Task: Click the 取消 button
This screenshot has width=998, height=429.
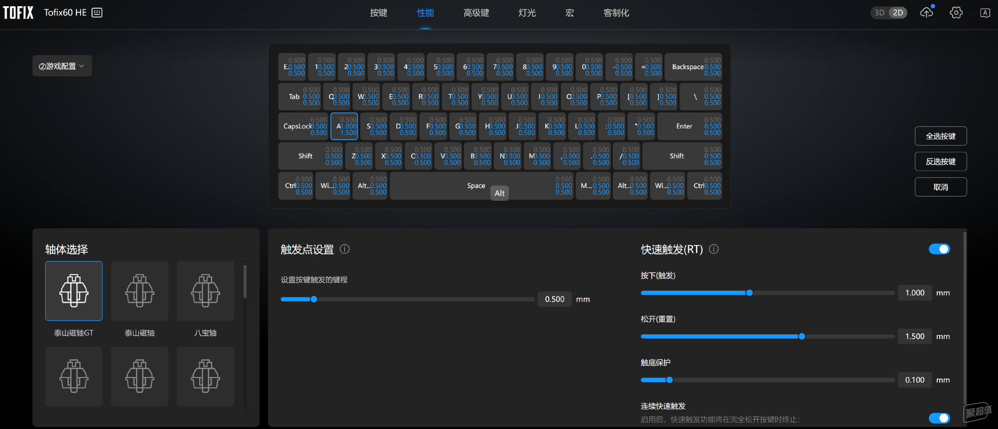Action: (940, 187)
